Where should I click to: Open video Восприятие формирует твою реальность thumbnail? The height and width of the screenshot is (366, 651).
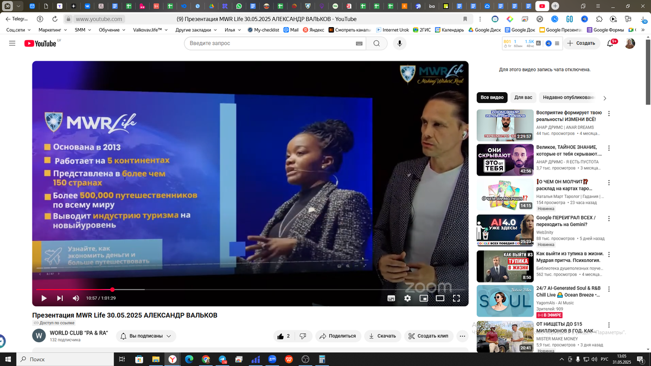(x=505, y=125)
